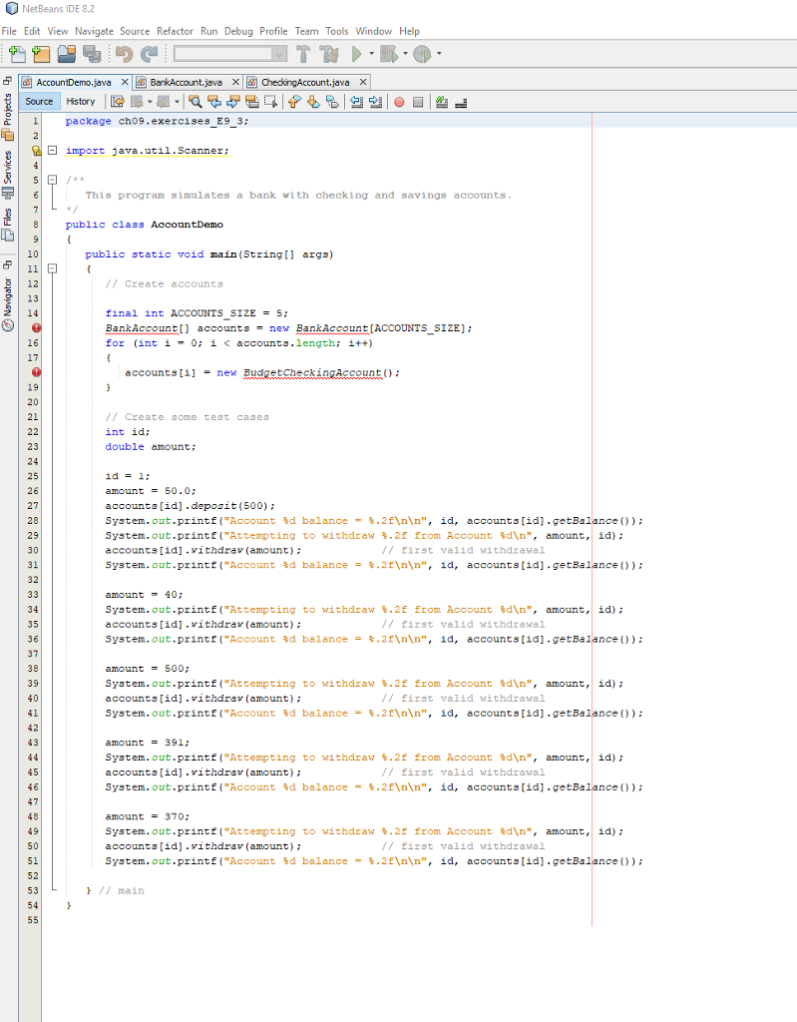Close the CheckingAccount.java tab
The width and height of the screenshot is (797, 1022).
[x=363, y=82]
